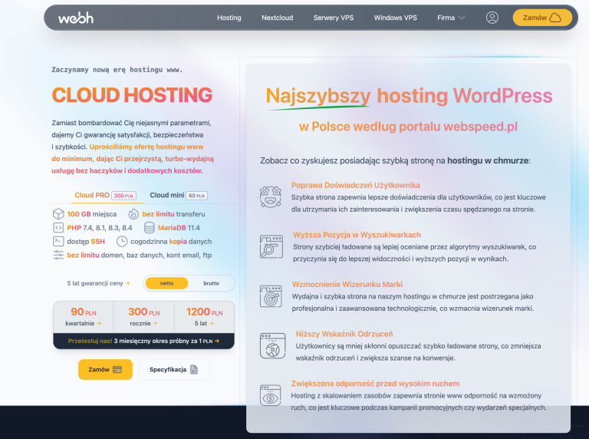Open the user account icon
The width and height of the screenshot is (589, 439).
pos(492,18)
